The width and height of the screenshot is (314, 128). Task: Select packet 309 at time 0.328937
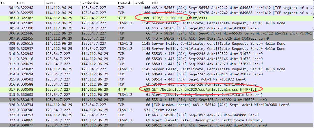[157, 49]
